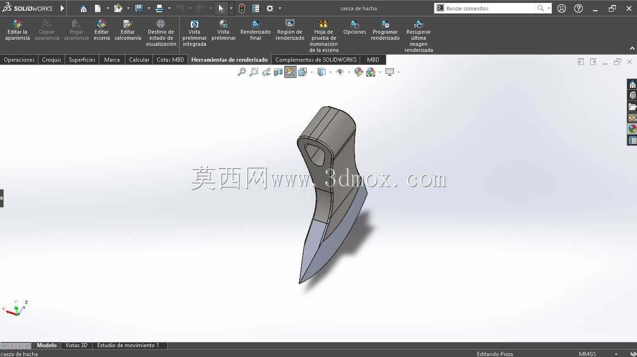
Task: Collapse the ribbon with the chevron arrow
Action: click(632, 49)
